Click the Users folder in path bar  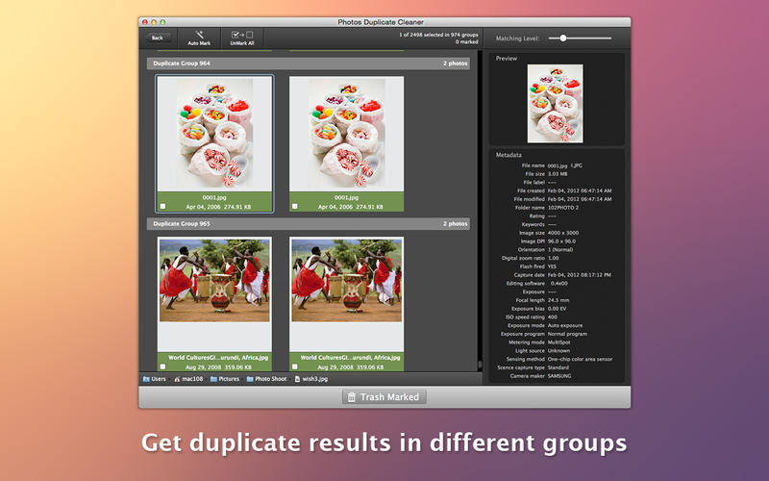tap(154, 379)
